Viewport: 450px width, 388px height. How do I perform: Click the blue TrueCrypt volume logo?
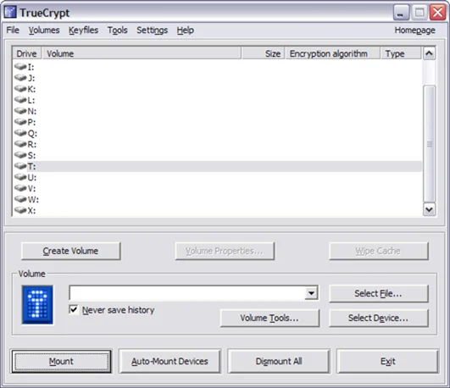point(37,305)
